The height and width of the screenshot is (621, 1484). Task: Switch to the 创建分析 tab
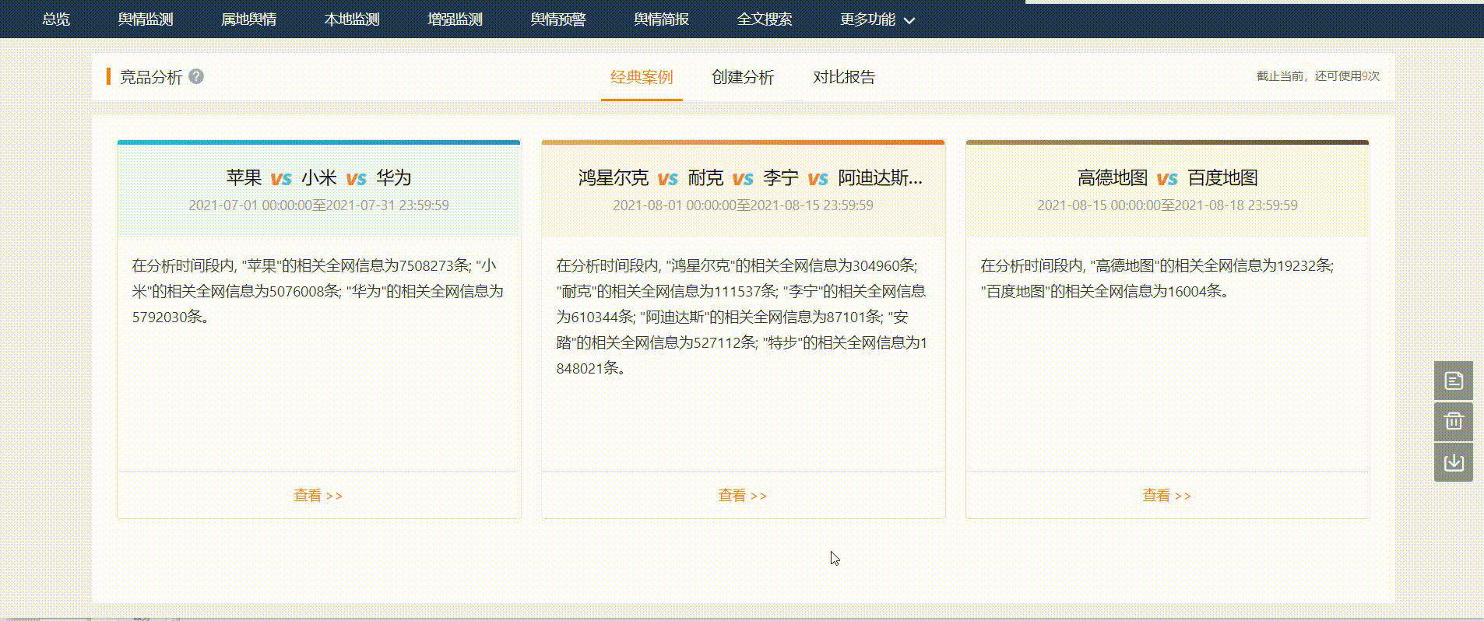(x=743, y=77)
